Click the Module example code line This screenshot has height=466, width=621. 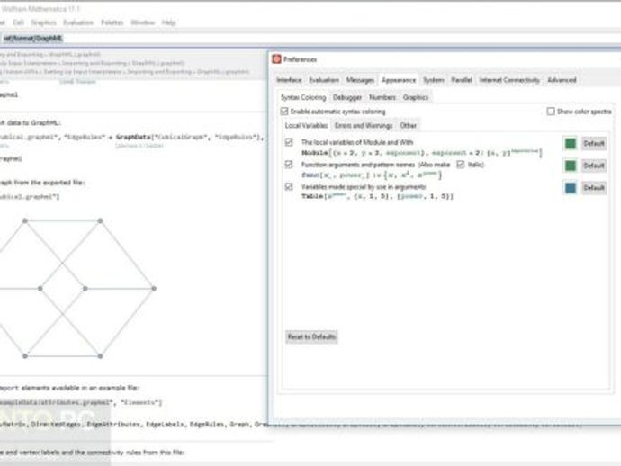tap(422, 152)
